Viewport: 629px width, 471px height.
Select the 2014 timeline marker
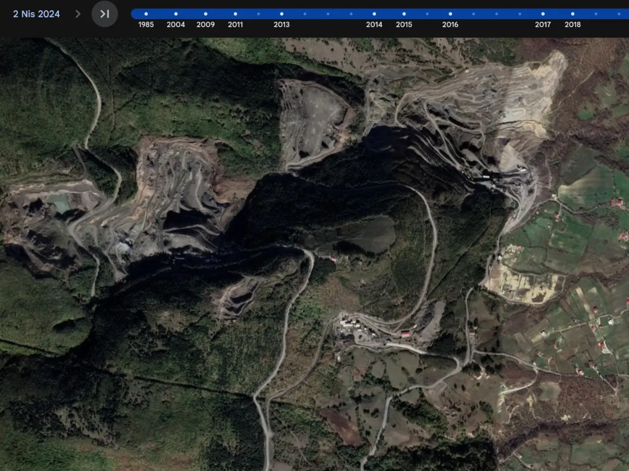374,14
